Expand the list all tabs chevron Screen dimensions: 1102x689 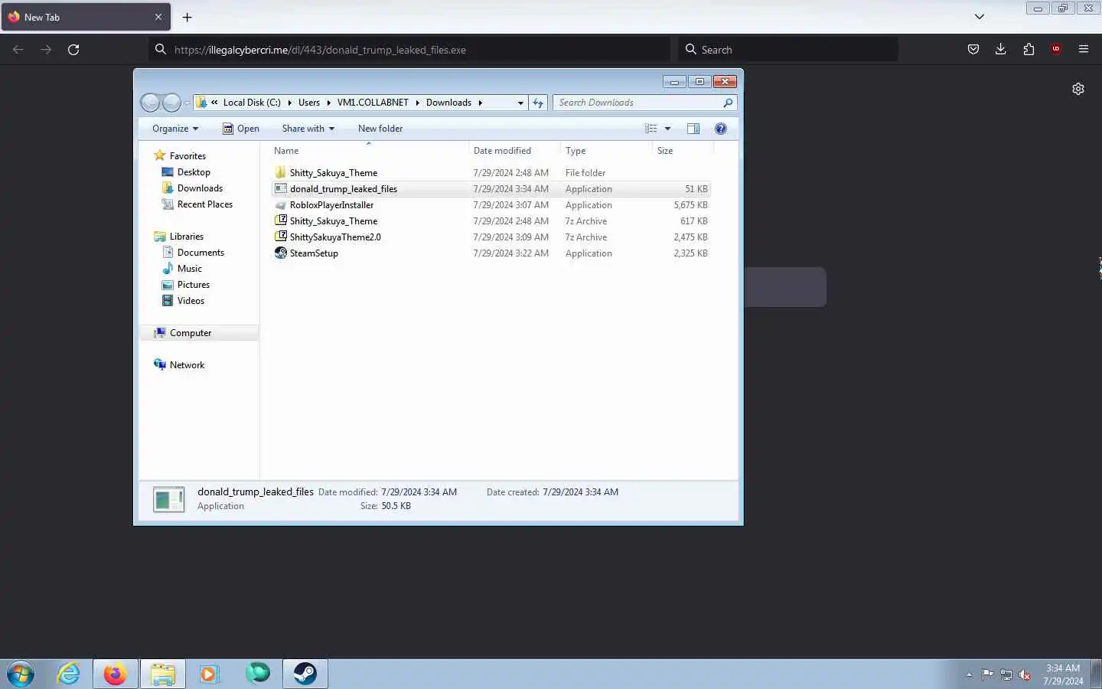tap(980, 17)
